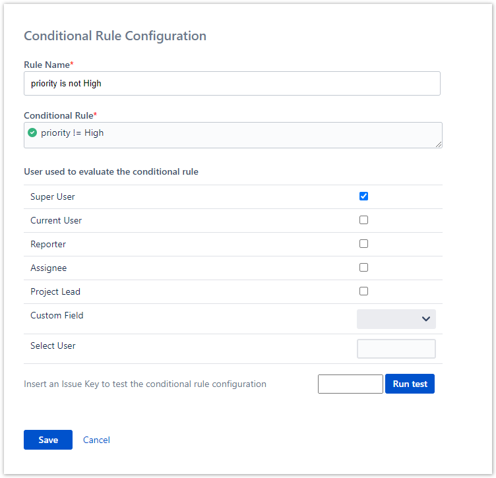496x478 pixels.
Task: Click the Project Lead row label
Action: pyautogui.click(x=55, y=291)
